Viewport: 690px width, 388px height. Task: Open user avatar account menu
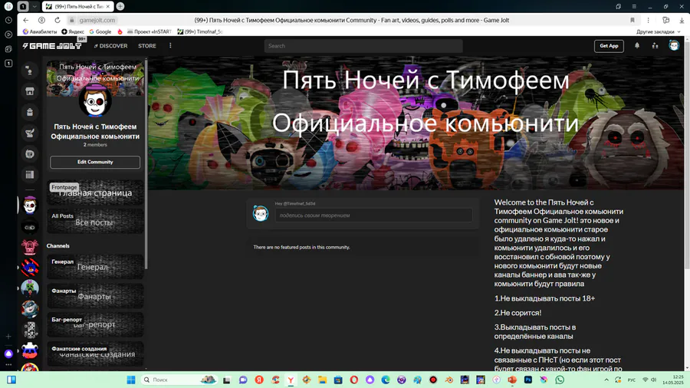(674, 45)
